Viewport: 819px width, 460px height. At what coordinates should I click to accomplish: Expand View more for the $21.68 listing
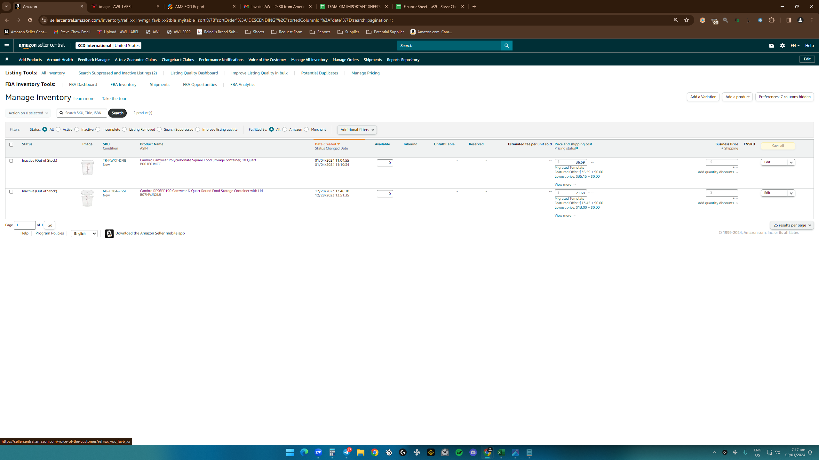[565, 216]
